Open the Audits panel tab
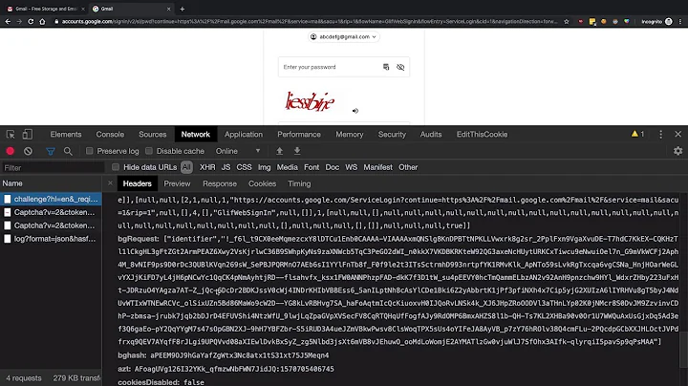The height and width of the screenshot is (386, 688). coord(431,134)
